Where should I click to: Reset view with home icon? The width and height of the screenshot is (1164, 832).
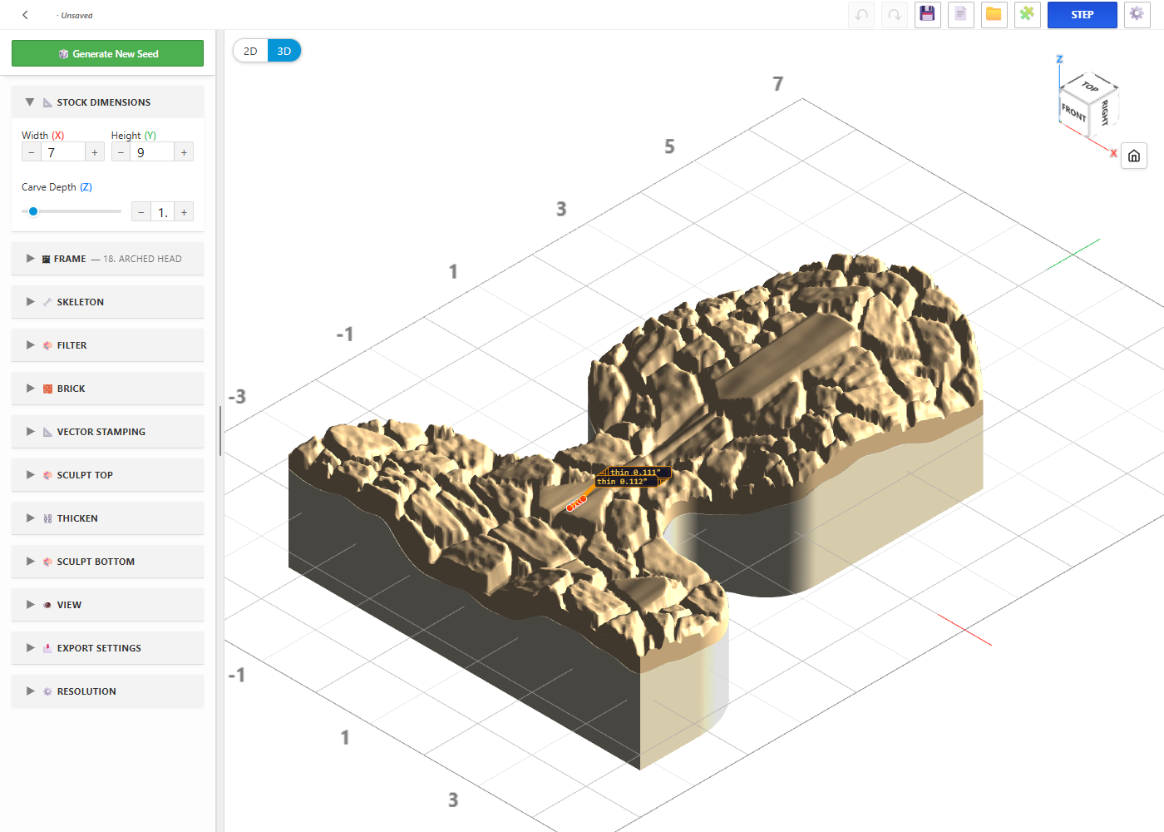point(1134,156)
